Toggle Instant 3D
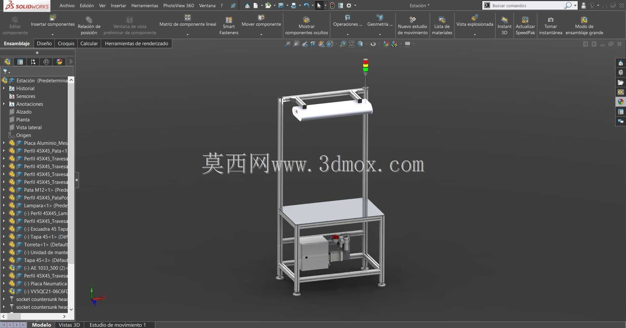 [x=504, y=26]
